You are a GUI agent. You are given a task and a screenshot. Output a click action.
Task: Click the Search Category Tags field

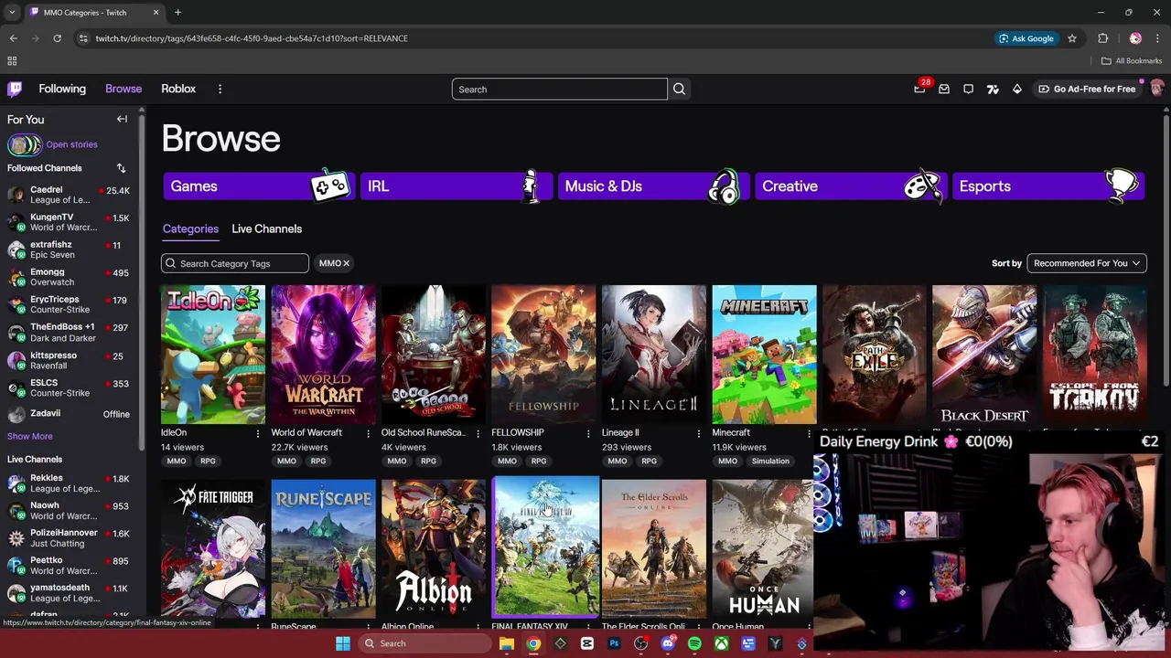[235, 263]
